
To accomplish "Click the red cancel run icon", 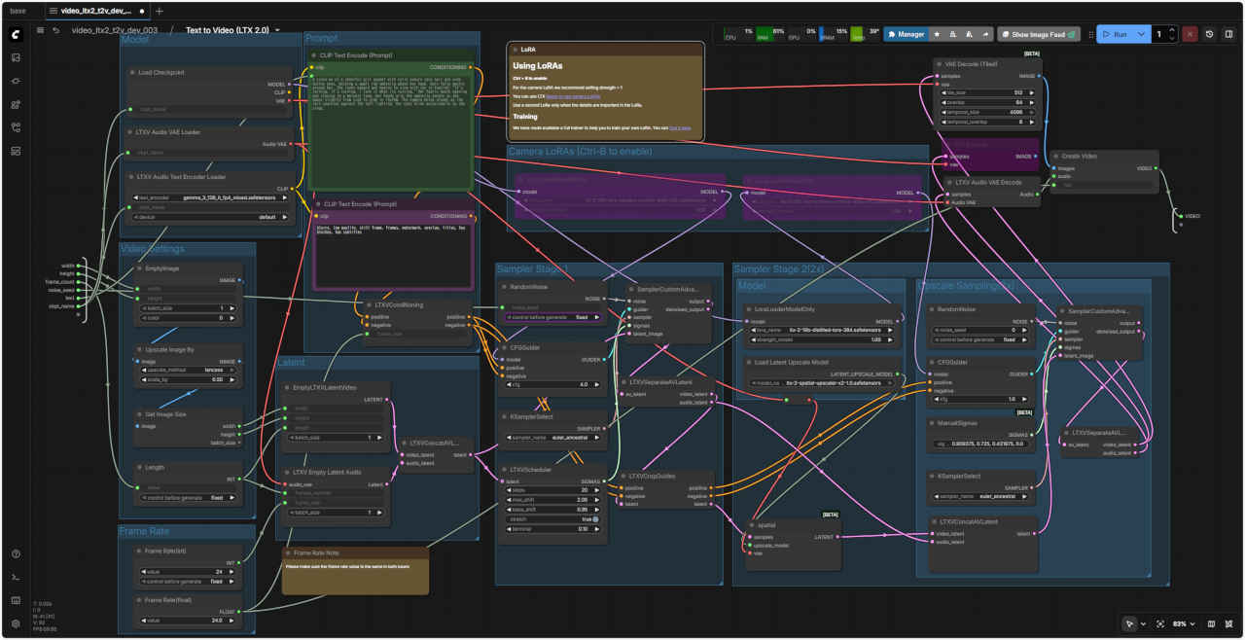I will (1190, 34).
